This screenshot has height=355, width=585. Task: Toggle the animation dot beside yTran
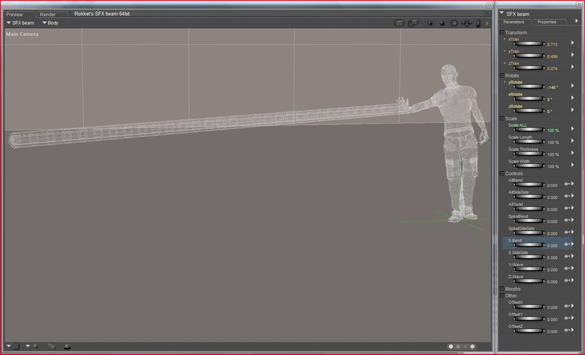[505, 51]
